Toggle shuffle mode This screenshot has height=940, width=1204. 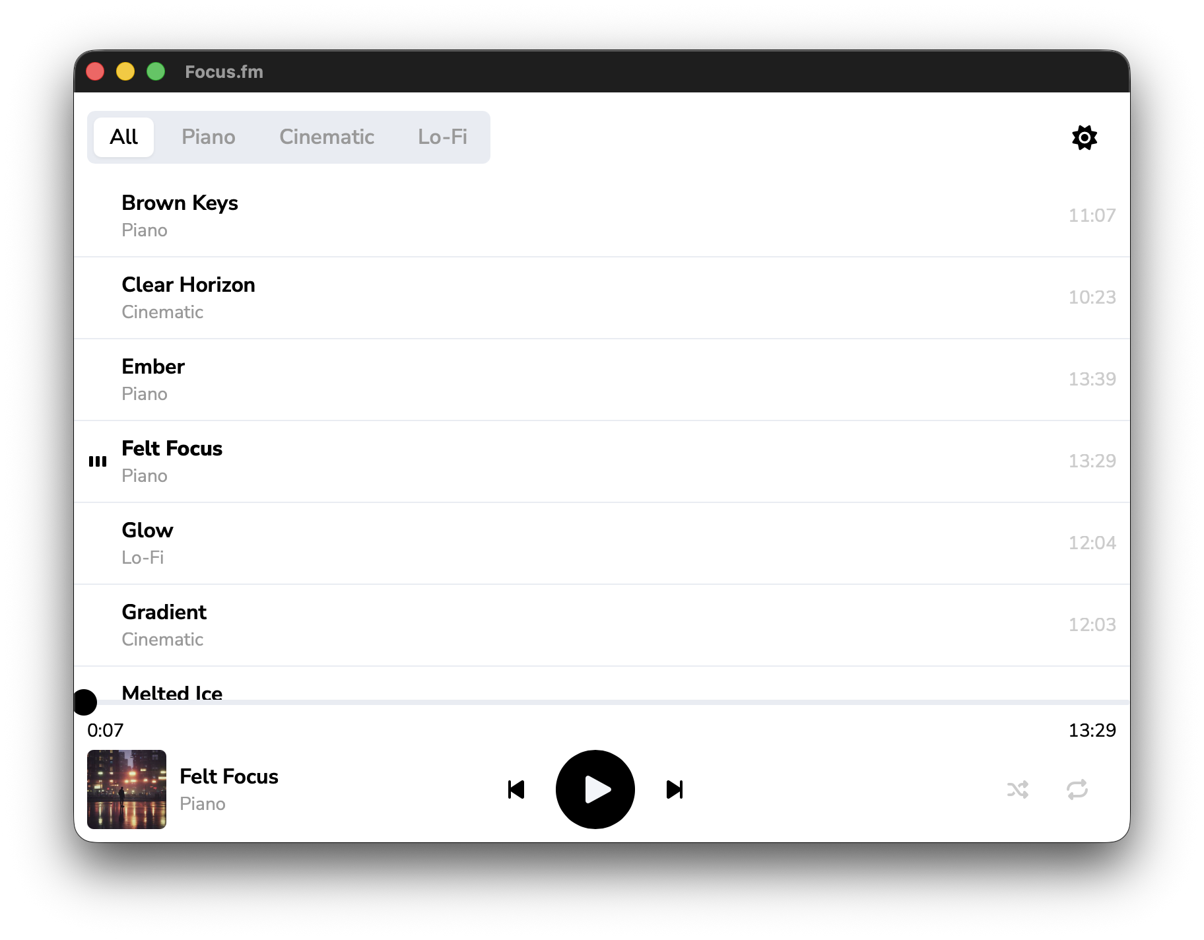coord(1017,789)
